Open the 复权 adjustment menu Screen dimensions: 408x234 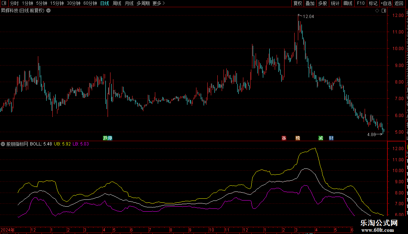tap(298, 3)
